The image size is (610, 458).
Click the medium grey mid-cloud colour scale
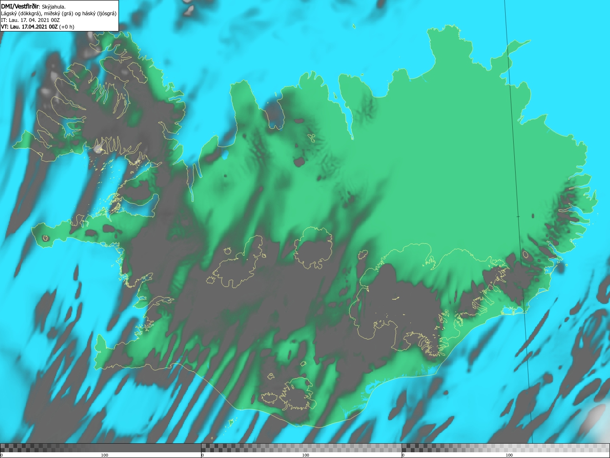point(301,448)
